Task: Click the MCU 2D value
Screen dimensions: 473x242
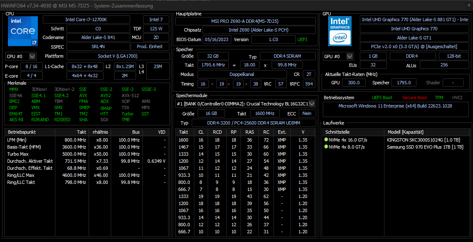Action: (156, 37)
